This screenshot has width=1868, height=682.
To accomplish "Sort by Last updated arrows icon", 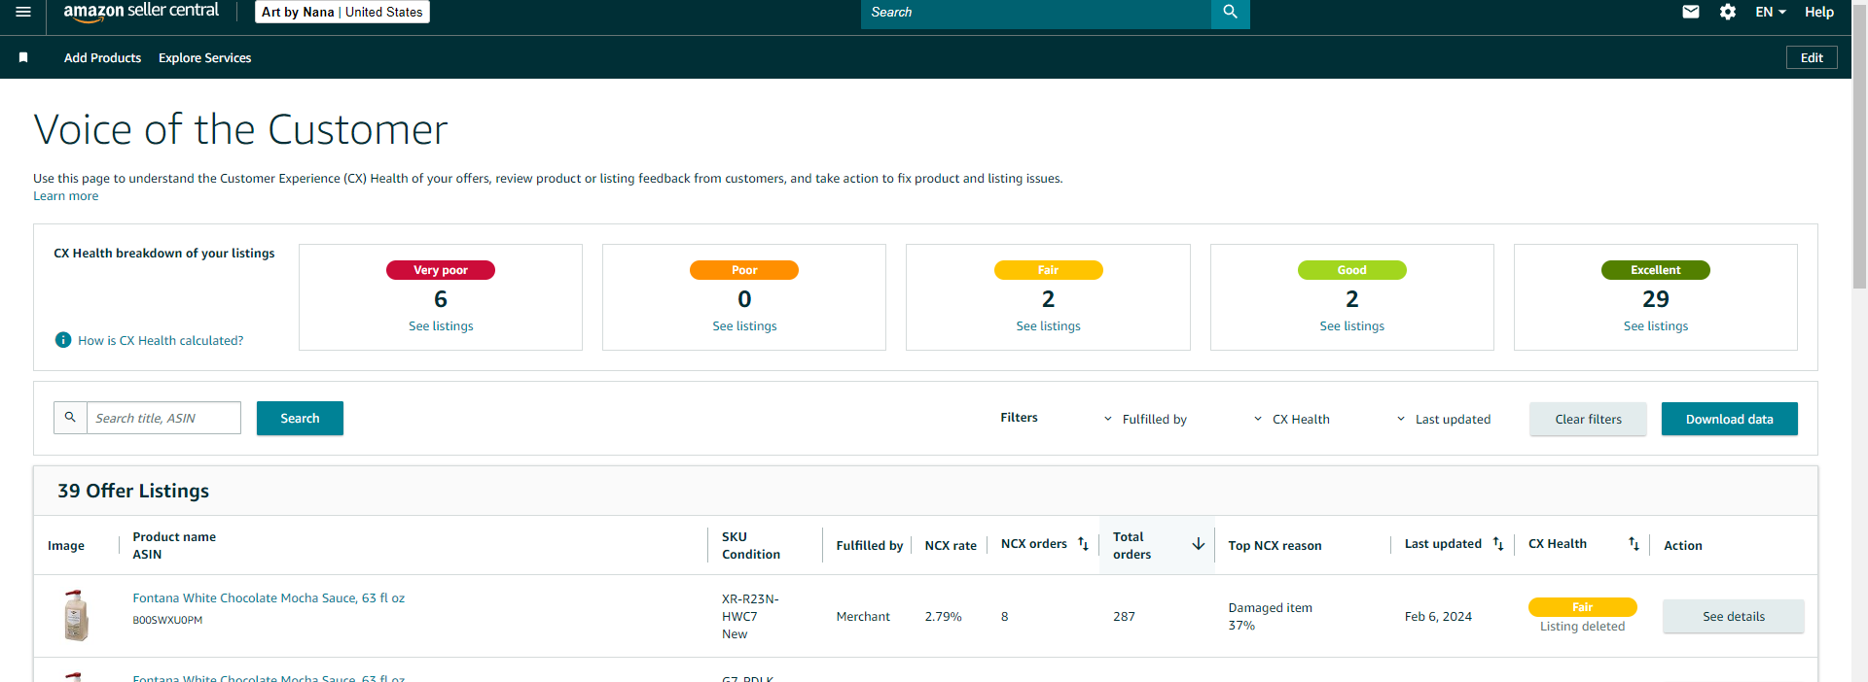I will click(1498, 544).
